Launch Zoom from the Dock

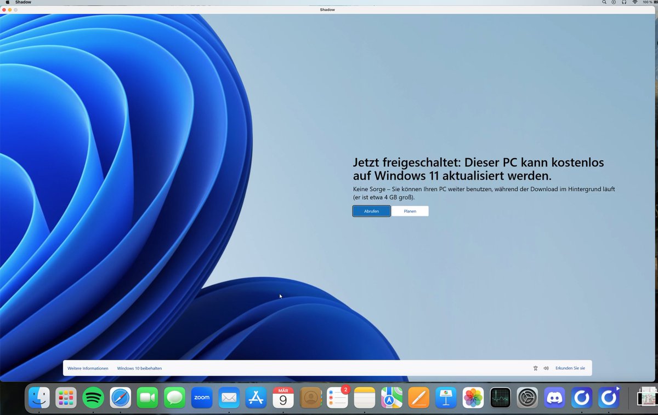pyautogui.click(x=202, y=397)
